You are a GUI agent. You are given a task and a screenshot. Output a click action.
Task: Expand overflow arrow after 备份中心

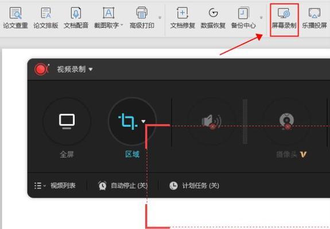(x=261, y=18)
